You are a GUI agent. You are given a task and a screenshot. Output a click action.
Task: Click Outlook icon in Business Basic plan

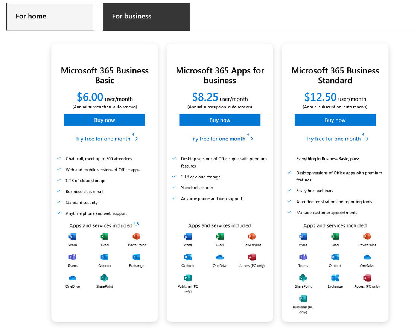pos(105,257)
